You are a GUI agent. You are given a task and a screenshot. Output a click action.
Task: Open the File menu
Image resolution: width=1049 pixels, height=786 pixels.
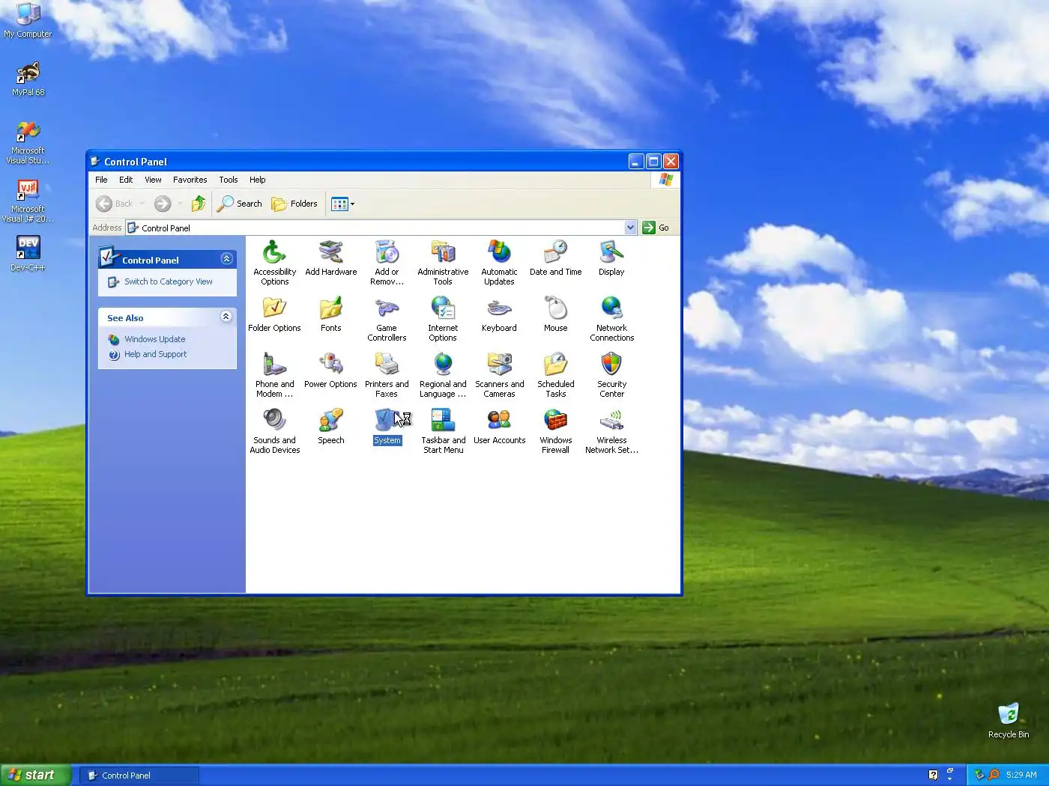(101, 180)
